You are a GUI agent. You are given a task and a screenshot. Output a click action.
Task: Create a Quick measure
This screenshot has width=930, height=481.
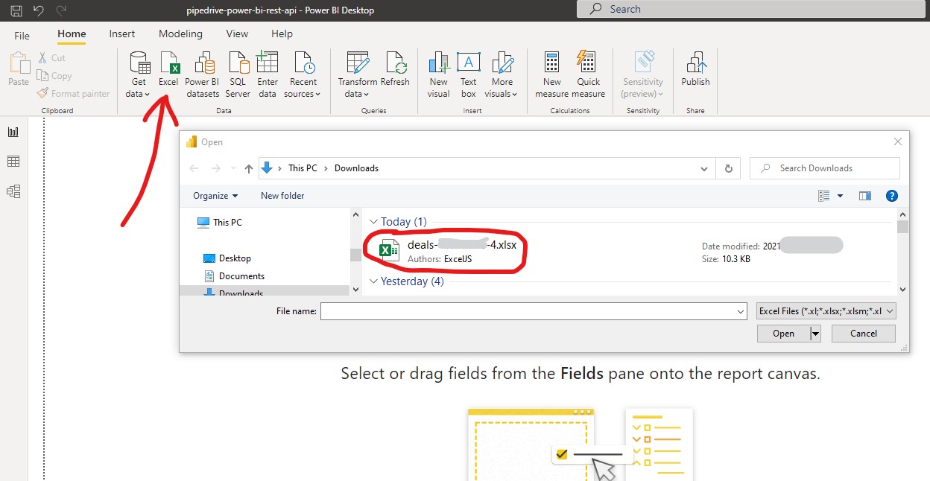pos(589,74)
